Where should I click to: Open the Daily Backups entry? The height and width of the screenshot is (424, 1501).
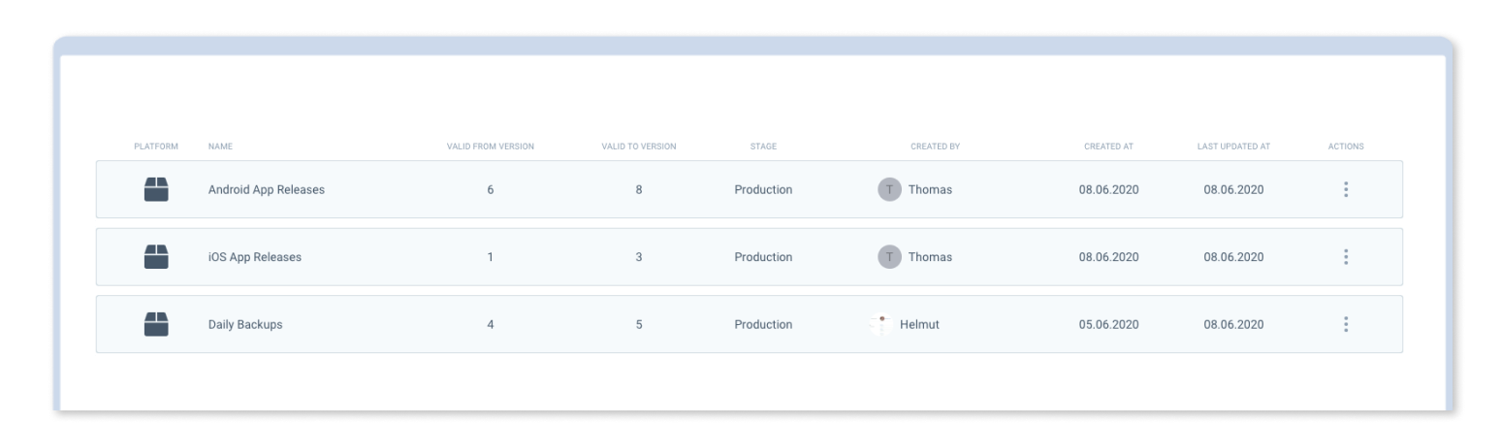245,325
